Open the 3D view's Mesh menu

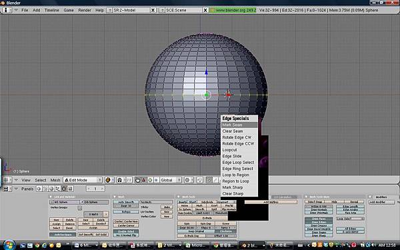coord(55,180)
